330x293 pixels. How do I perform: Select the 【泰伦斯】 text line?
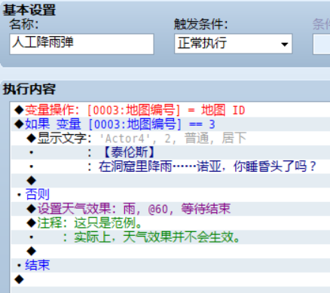pyautogui.click(x=171, y=152)
